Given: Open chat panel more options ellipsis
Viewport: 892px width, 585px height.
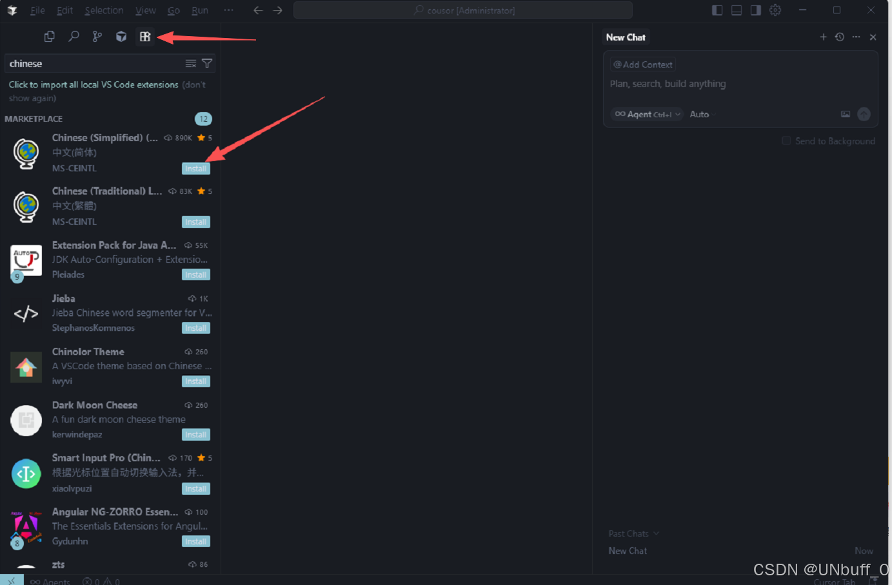Looking at the screenshot, I should (856, 37).
